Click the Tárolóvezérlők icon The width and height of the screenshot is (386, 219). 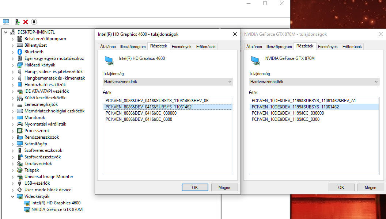20,164
